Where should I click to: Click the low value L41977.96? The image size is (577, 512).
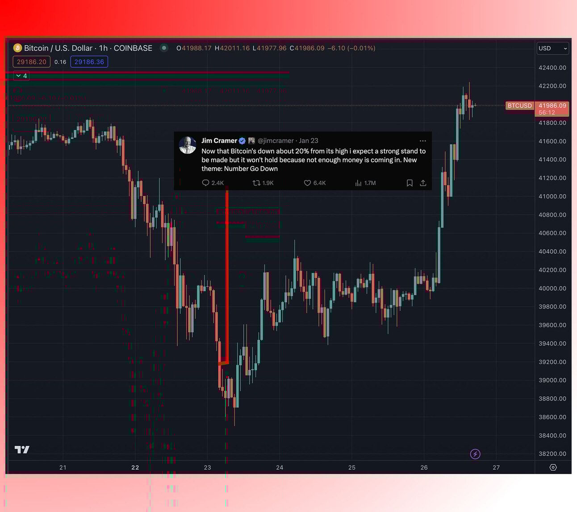coord(270,48)
